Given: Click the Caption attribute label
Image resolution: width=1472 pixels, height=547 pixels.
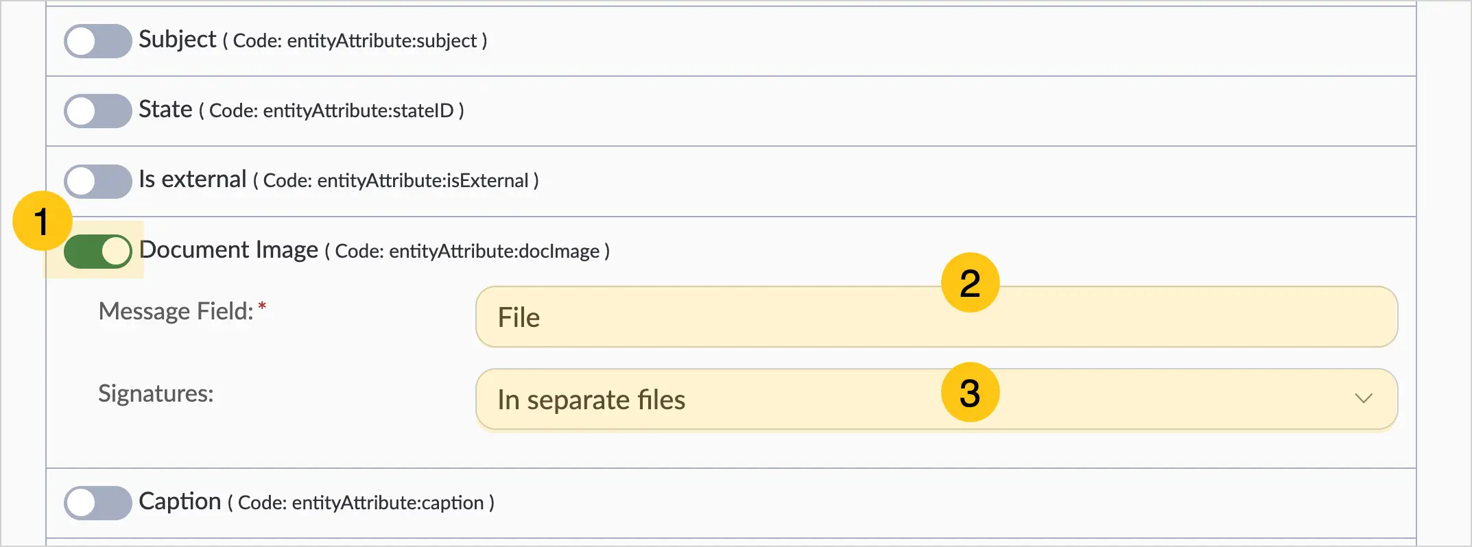Looking at the screenshot, I should point(180,502).
